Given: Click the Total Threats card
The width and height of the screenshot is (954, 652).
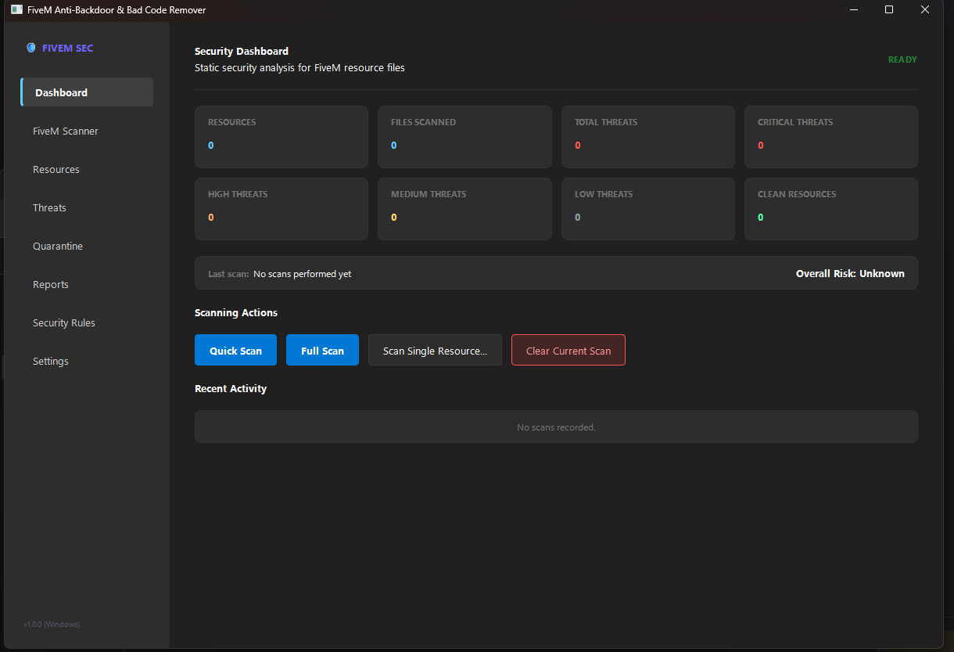Looking at the screenshot, I should (648, 137).
